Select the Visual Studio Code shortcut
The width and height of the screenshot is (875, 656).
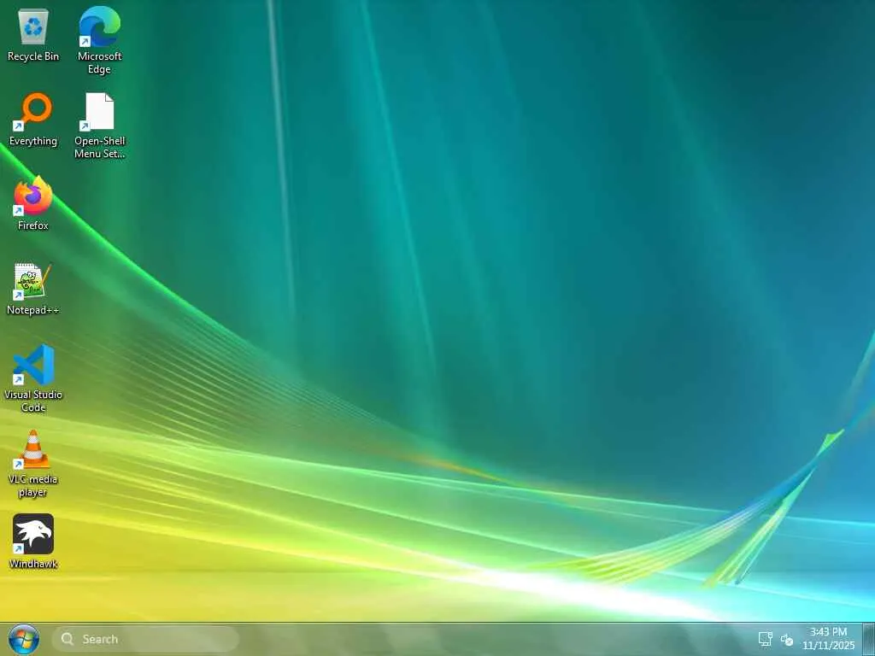tap(33, 378)
